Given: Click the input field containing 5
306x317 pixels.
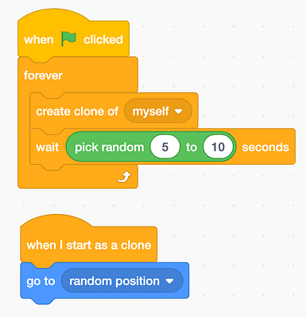Looking at the screenshot, I should click(165, 147).
